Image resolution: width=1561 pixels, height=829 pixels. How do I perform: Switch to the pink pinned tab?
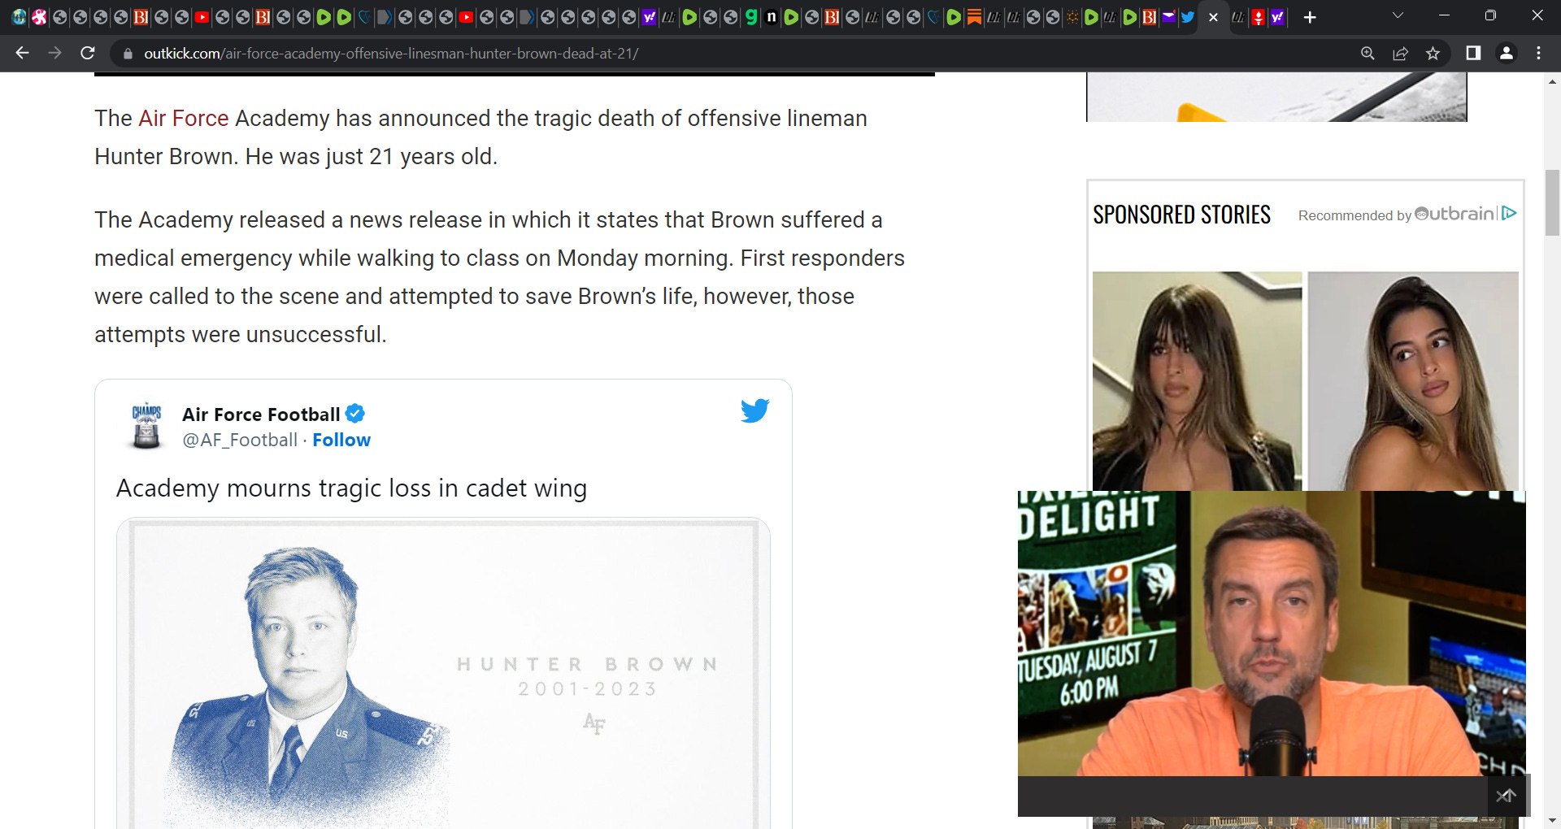(x=39, y=17)
